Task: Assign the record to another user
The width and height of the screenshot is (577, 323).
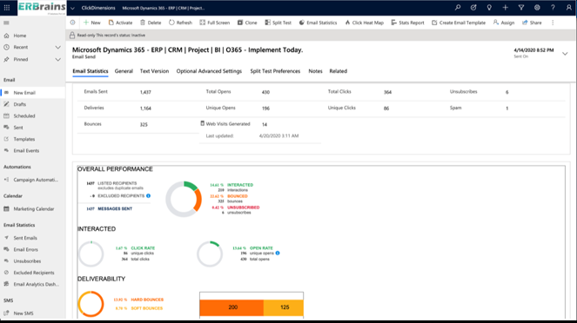Action: [504, 23]
